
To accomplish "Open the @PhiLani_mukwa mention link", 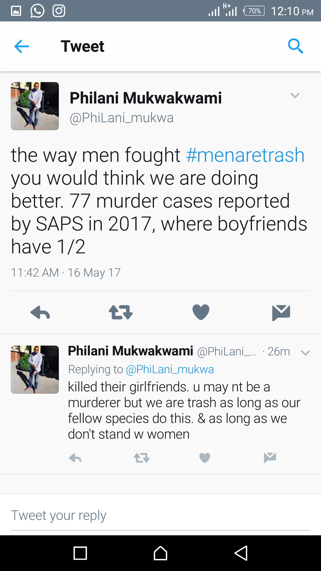I will [x=170, y=369].
